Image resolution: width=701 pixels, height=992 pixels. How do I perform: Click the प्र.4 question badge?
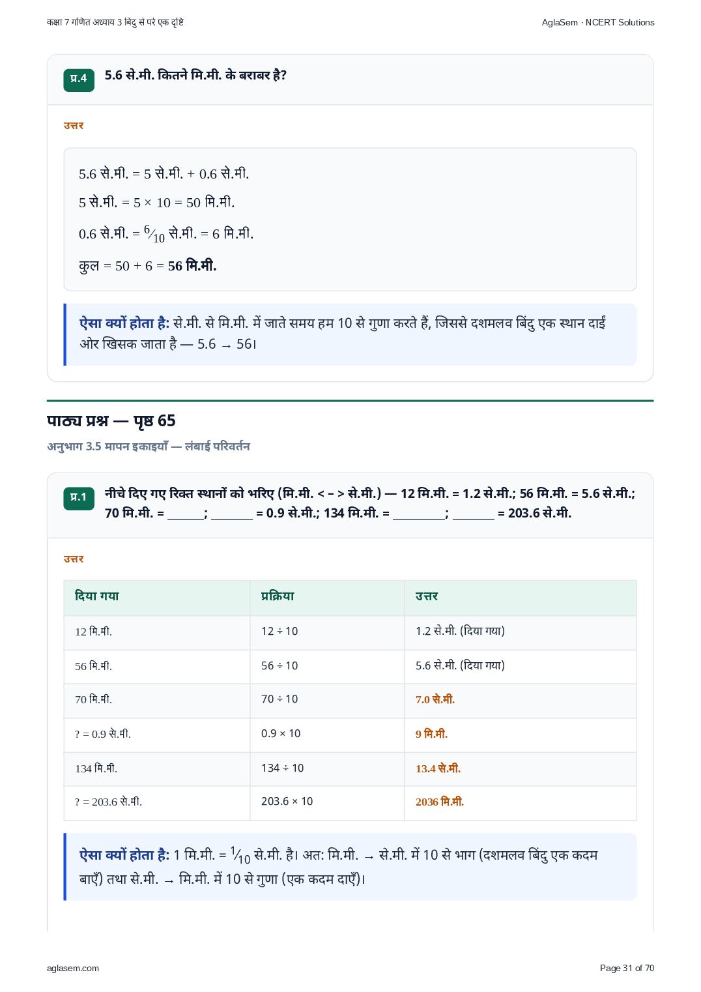point(79,80)
